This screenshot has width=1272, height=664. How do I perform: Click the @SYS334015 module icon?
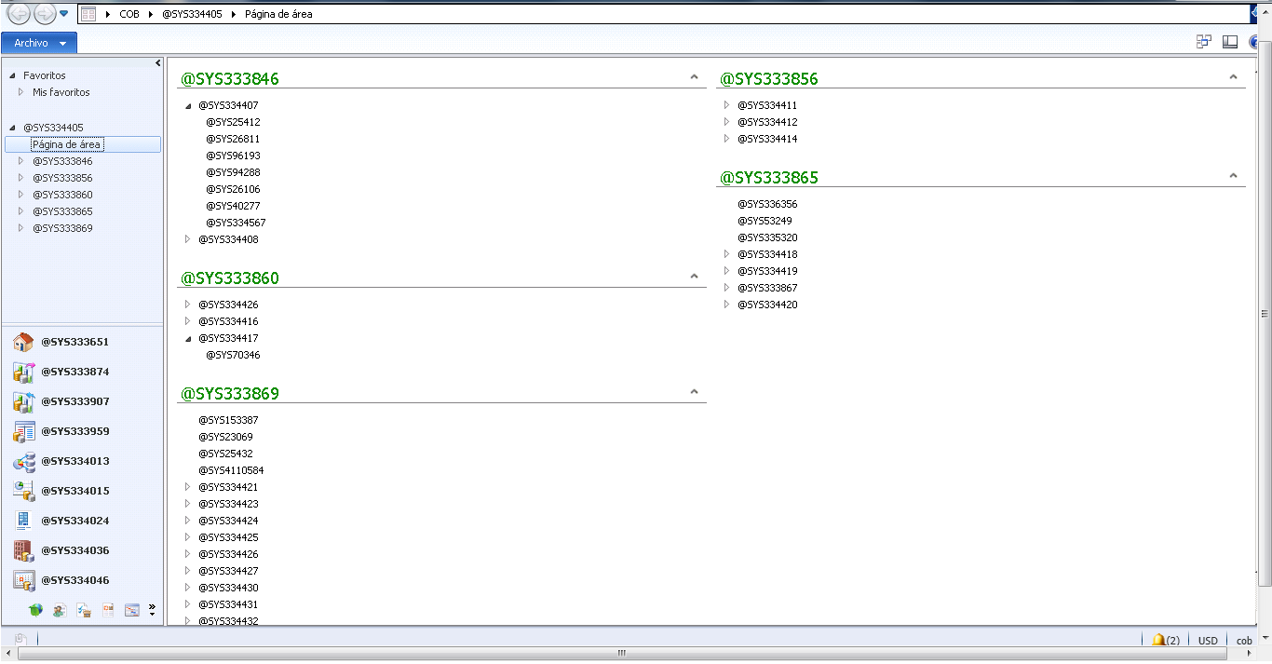[24, 491]
